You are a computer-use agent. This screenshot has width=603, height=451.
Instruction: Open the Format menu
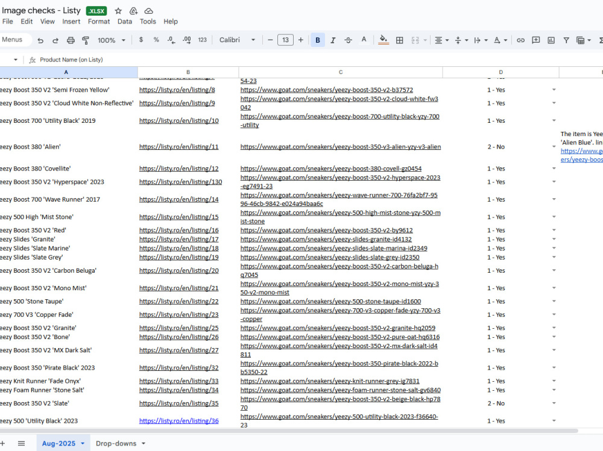coord(99,22)
